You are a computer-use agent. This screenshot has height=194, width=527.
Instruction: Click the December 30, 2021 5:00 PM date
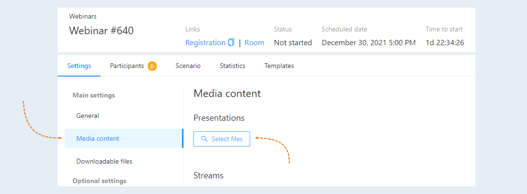pos(369,43)
